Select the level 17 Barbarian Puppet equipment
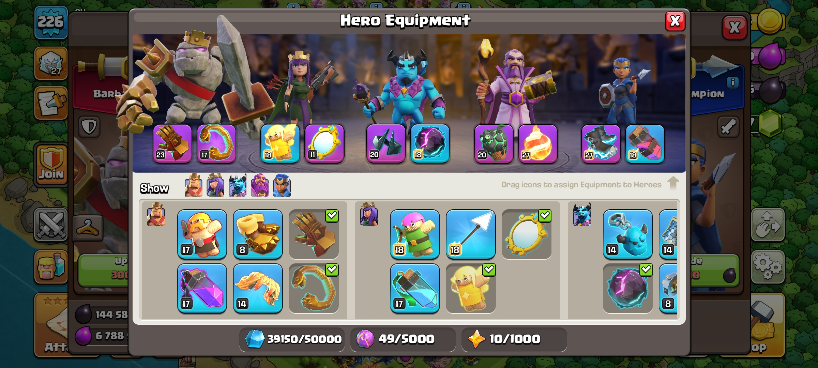The height and width of the screenshot is (368, 818). coord(202,234)
